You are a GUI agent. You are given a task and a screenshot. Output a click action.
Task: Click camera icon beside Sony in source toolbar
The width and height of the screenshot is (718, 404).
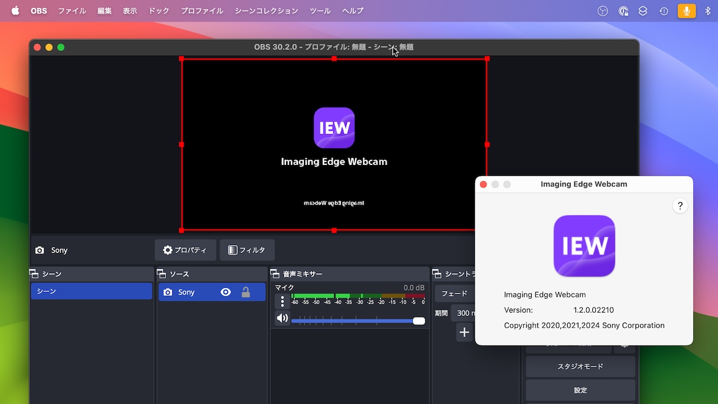pos(40,250)
